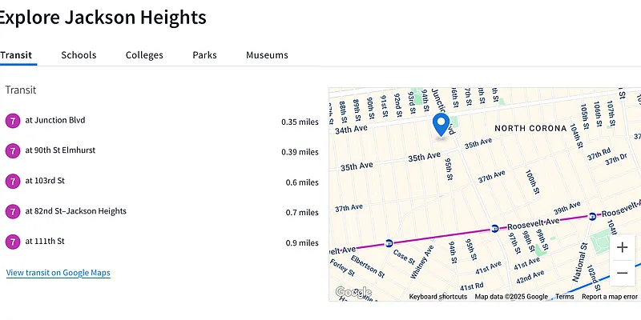The height and width of the screenshot is (320, 641).
Task: Click the blue location pin on the map
Action: (x=441, y=125)
